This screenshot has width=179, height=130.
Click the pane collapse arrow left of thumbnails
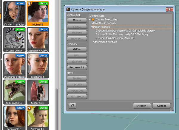click(1, 59)
